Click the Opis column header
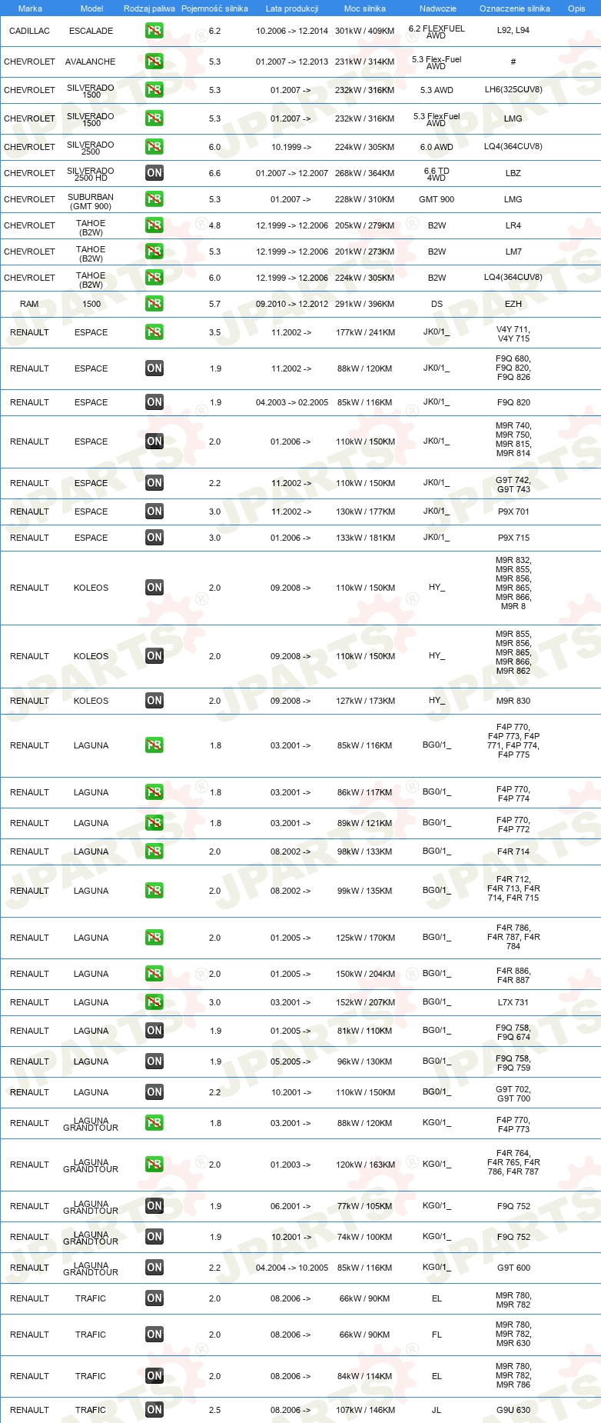This screenshot has width=601, height=1423. click(x=576, y=8)
